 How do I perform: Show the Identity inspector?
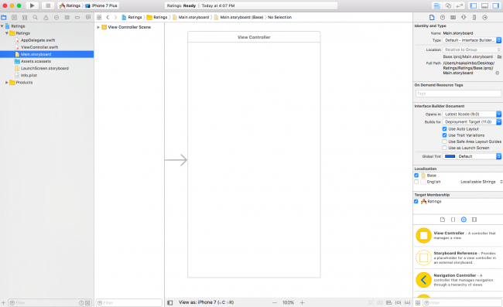[x=453, y=17]
